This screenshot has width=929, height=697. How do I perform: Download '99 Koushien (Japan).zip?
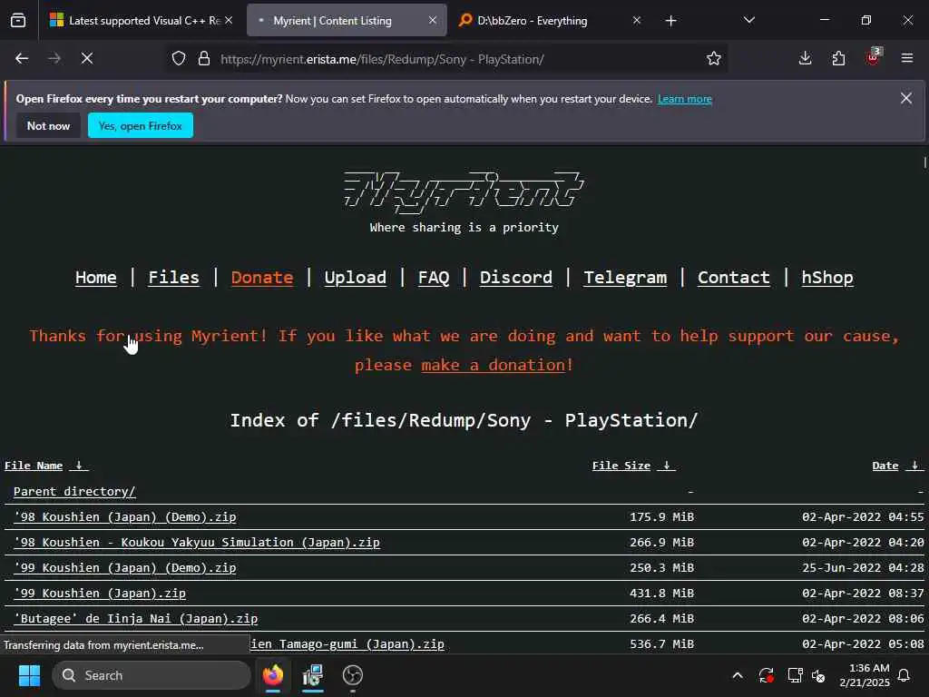pos(100,594)
